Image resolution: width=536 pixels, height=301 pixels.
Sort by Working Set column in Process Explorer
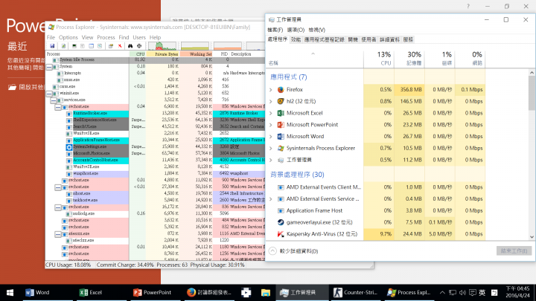[x=197, y=54]
